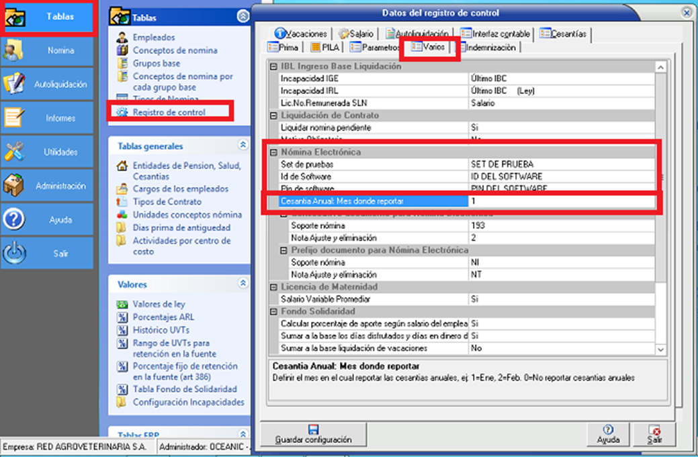Collapse the Nómina Electrónica section

click(x=273, y=152)
